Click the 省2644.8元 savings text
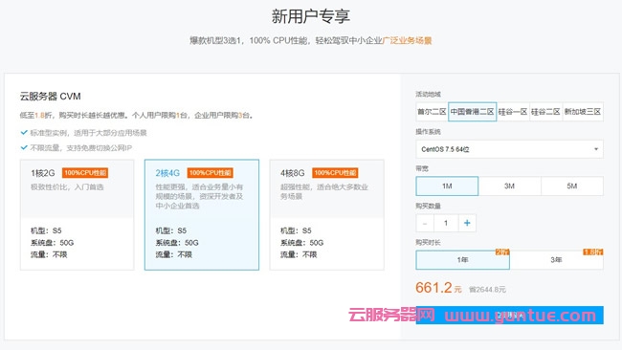 pos(487,290)
